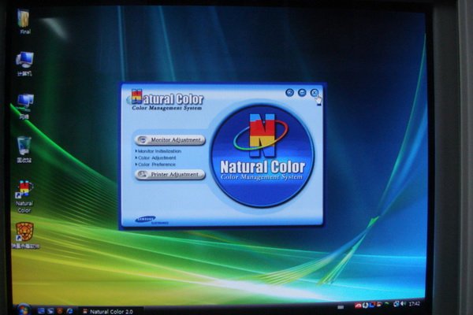The width and height of the screenshot is (473, 315).
Task: Select the lion antivirus desktop shortcut
Action: 24,235
